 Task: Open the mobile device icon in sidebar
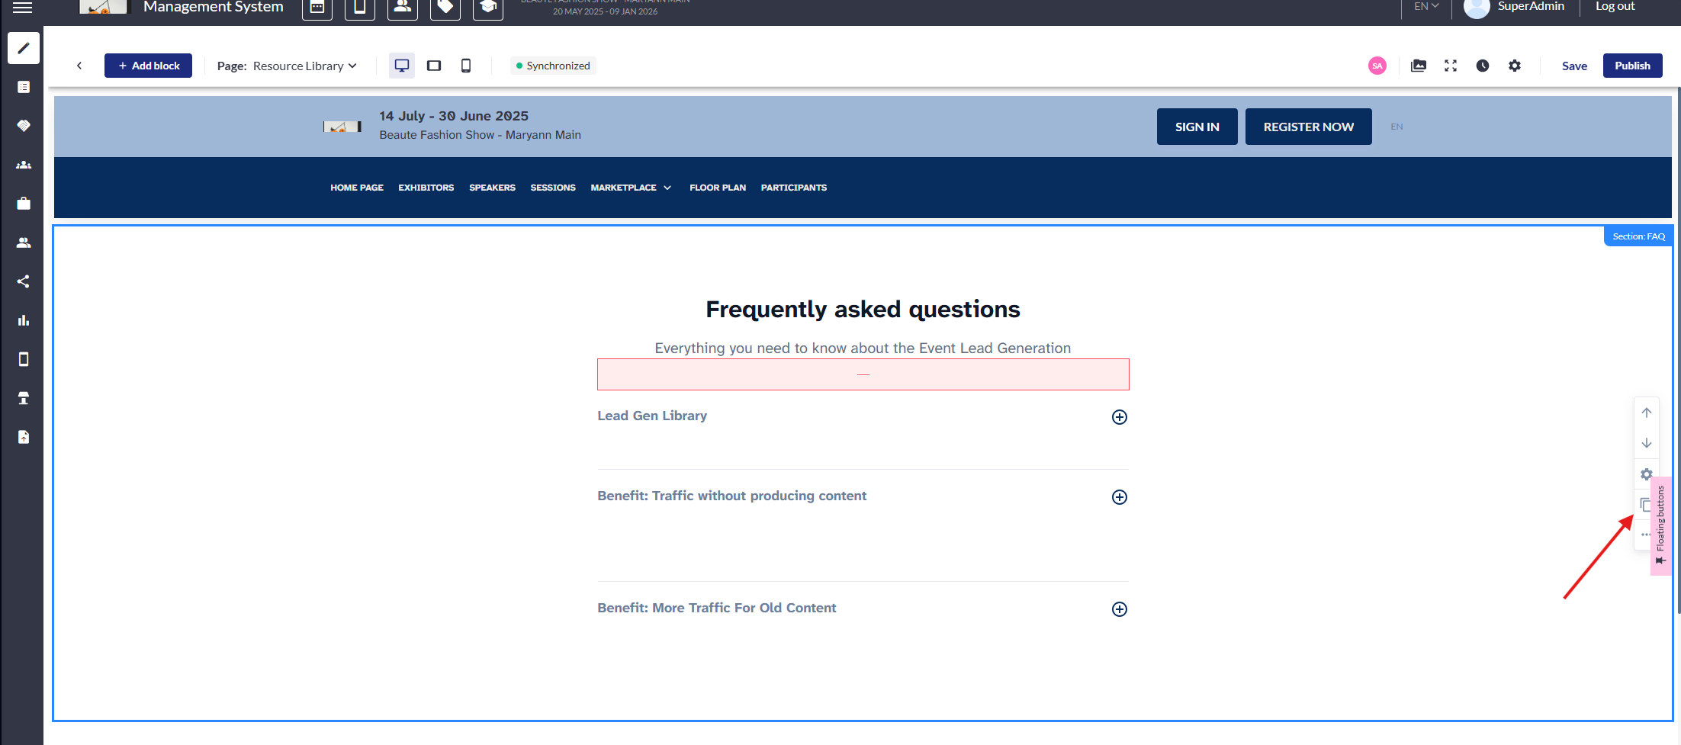(x=24, y=359)
